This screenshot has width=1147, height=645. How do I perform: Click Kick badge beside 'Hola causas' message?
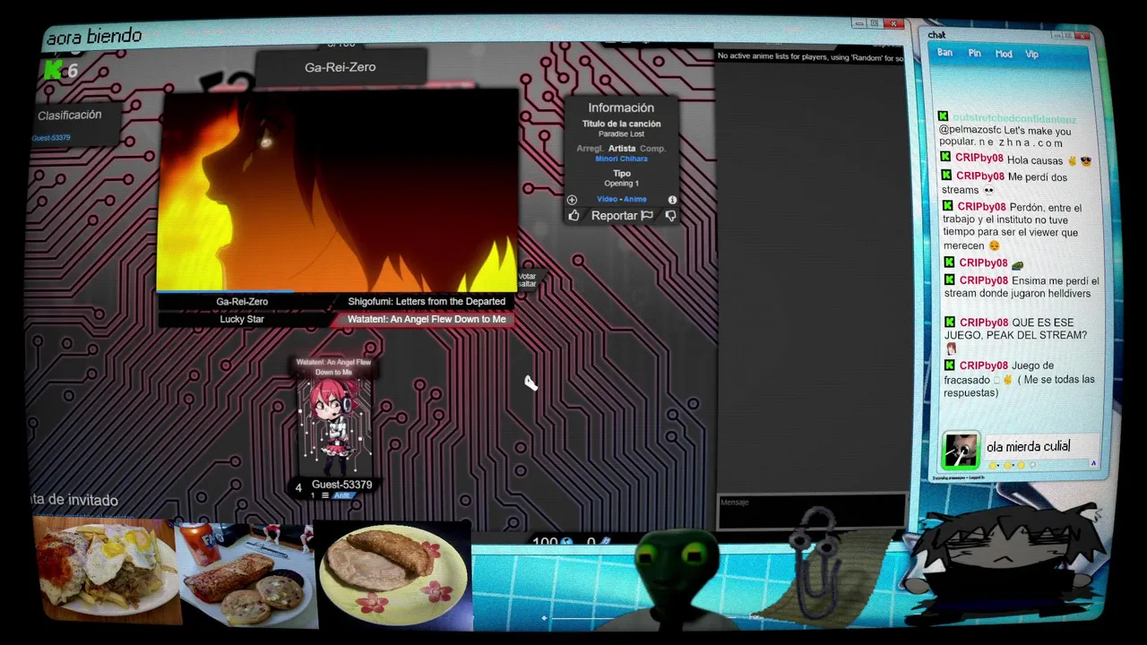946,158
